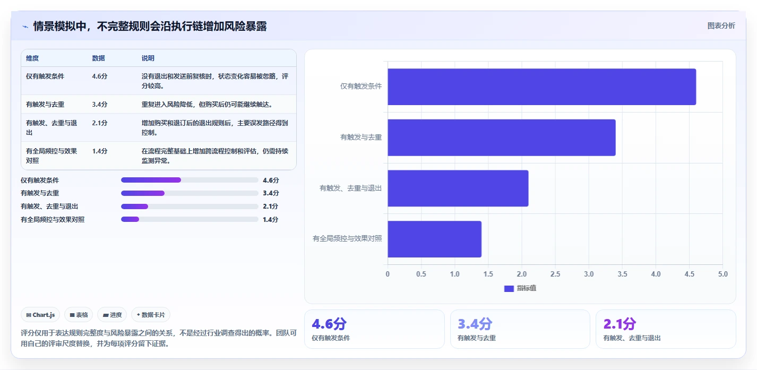
Task: Click the 有触发、去重与退出 chart bar
Action: tap(458, 188)
